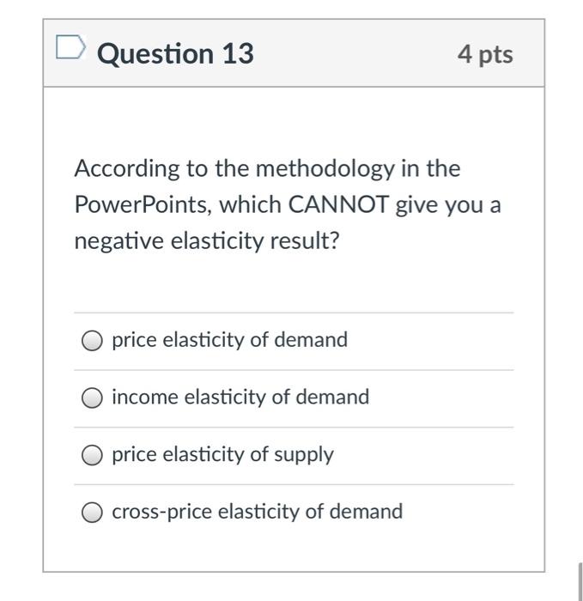Click the 'price elasticity of supply' answer label

tap(222, 454)
